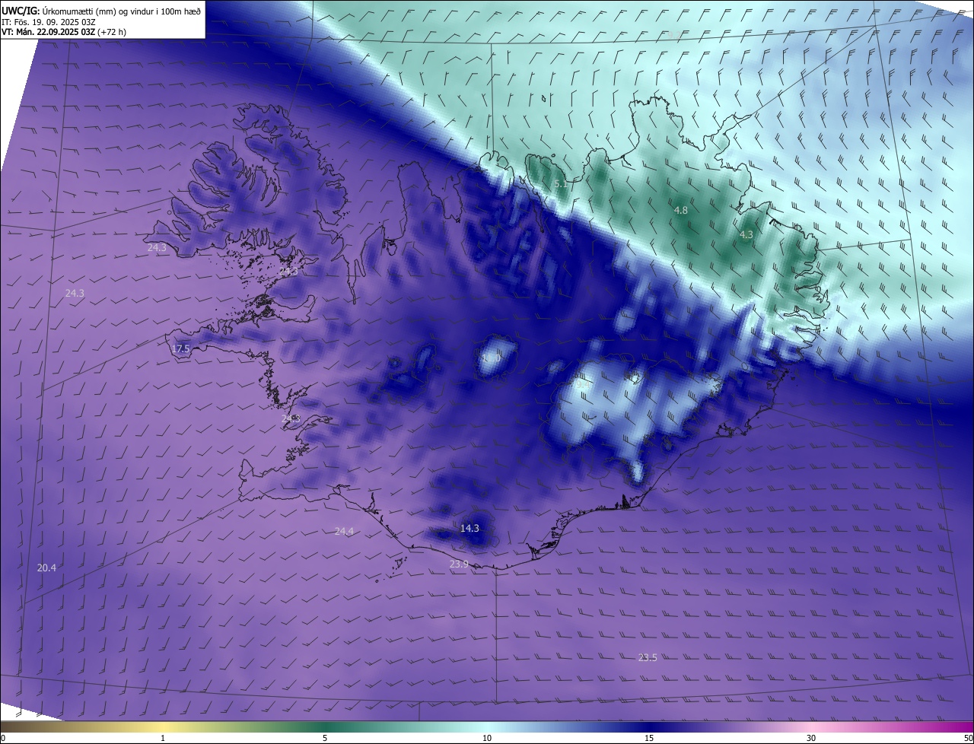Click the 17.5 value label on the map
974x744 pixels.
click(x=180, y=349)
